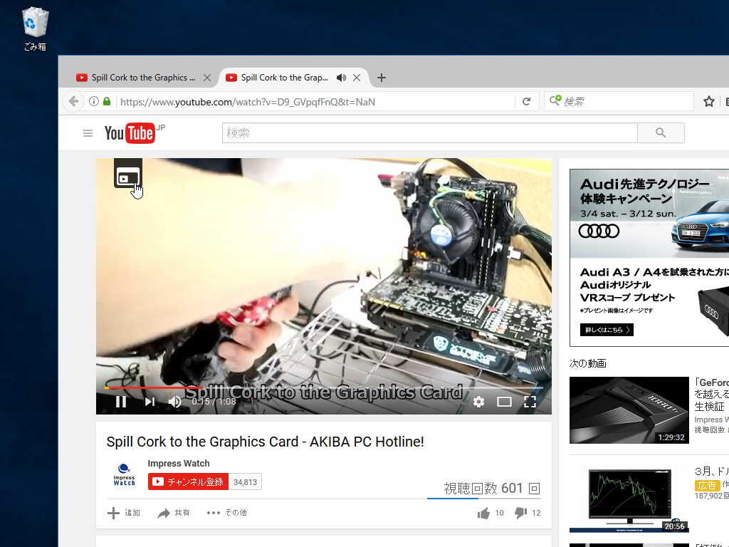Viewport: 729px width, 547px height.
Task: Open video settings gear
Action: [x=478, y=402]
